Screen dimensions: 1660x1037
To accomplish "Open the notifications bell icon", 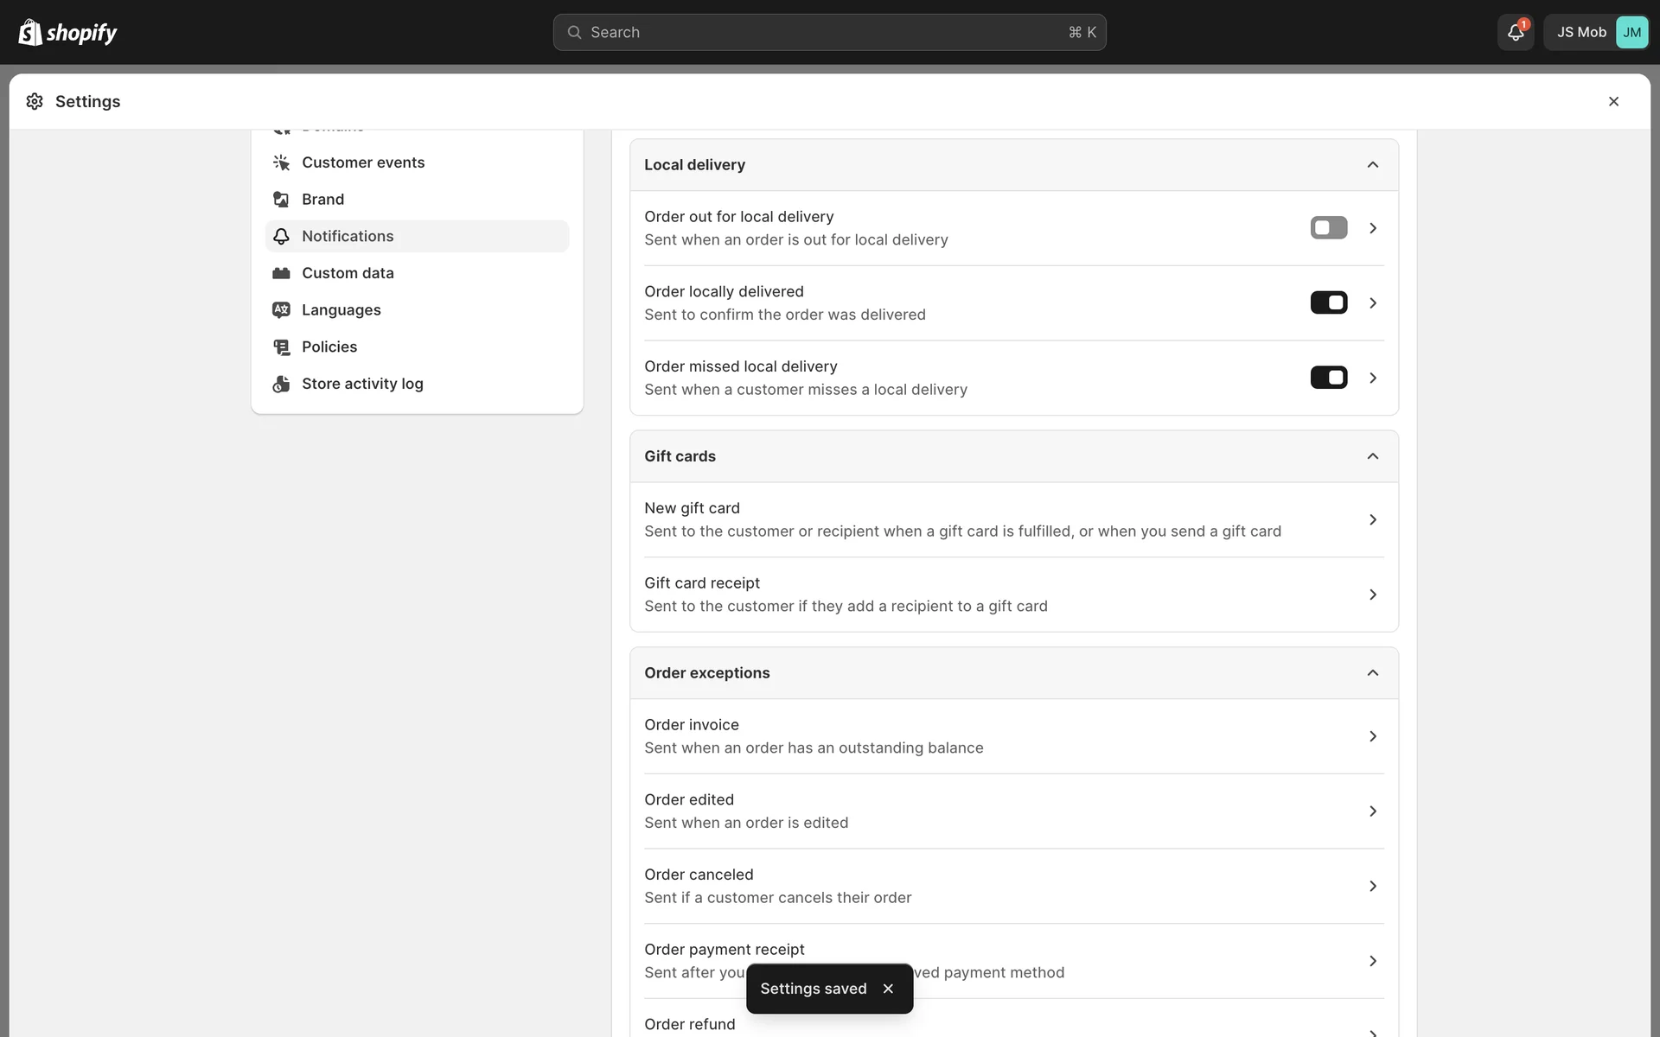I will point(1515,33).
